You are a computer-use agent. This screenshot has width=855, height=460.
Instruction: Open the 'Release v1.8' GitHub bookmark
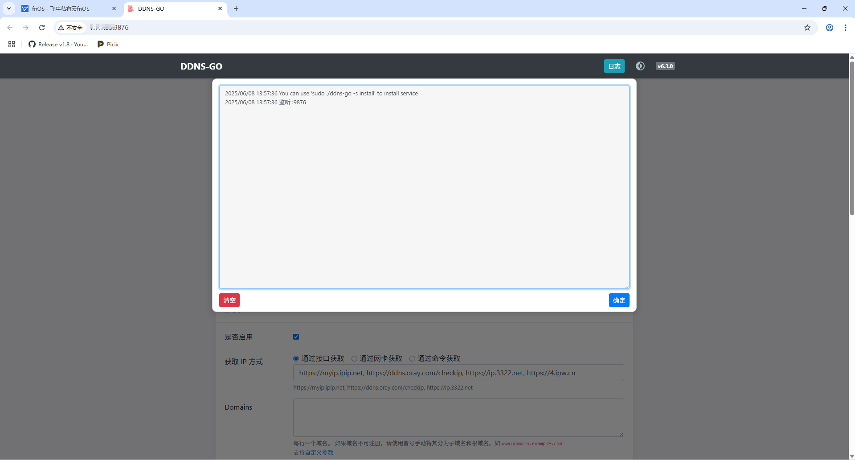(x=58, y=44)
